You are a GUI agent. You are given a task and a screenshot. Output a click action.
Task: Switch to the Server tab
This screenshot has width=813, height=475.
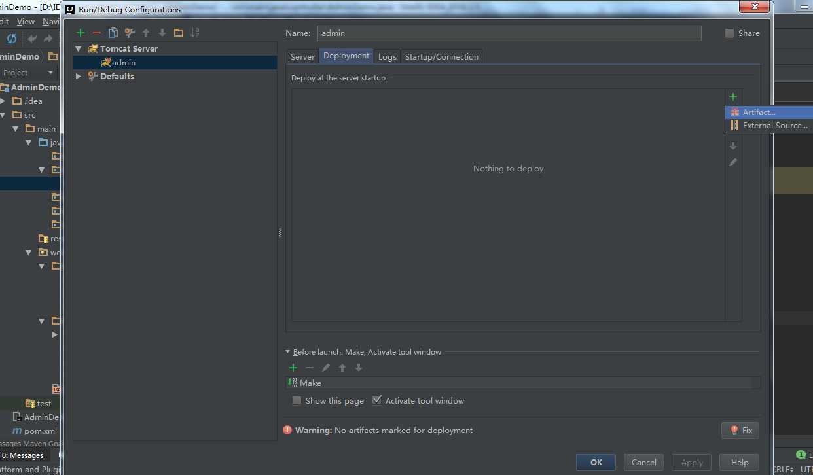click(x=302, y=56)
